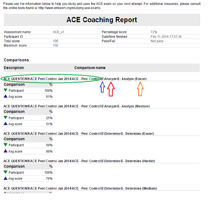Screen dimensions: 218x206
Task: Click the 72% percentage score value
Action: [154, 32]
